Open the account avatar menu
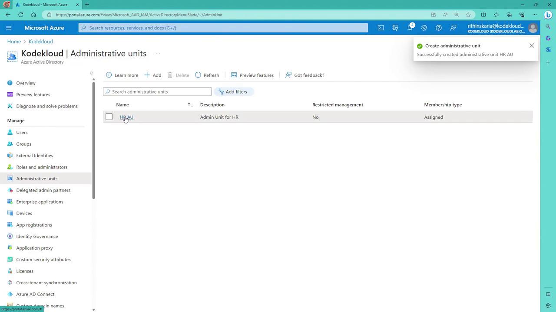Viewport: 556px width, 312px height. point(533,28)
